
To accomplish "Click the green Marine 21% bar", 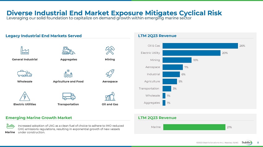I will click(x=194, y=127).
